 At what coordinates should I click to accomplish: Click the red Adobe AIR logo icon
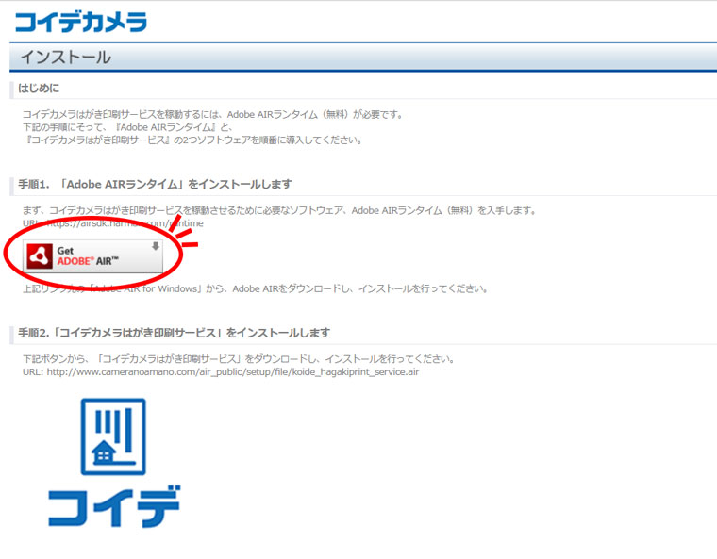click(40, 255)
